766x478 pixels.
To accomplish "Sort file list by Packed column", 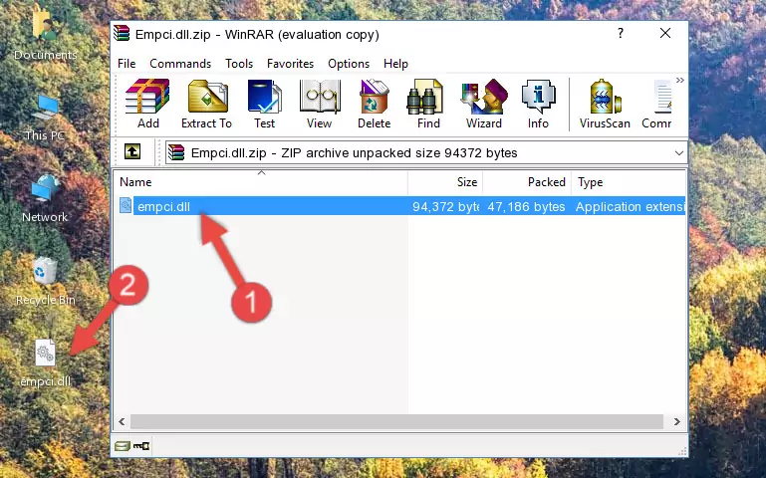I will tap(527, 182).
